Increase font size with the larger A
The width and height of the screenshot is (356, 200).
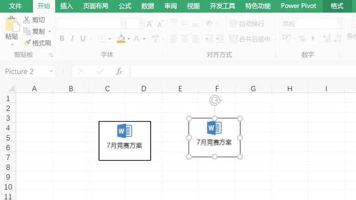150,24
